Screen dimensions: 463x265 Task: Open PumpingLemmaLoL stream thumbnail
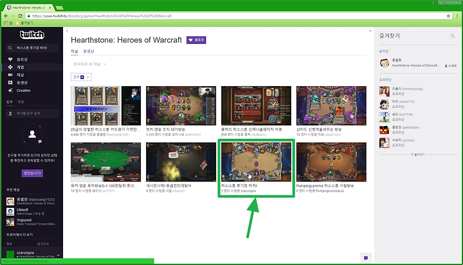click(331, 162)
